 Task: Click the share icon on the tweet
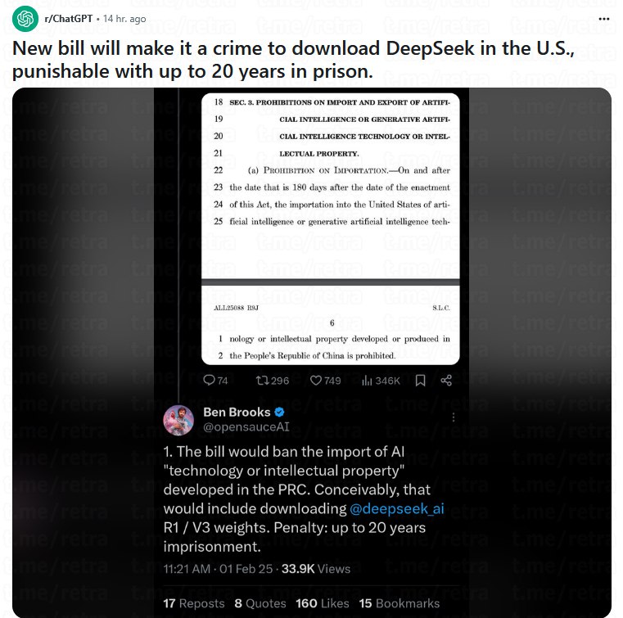446,381
